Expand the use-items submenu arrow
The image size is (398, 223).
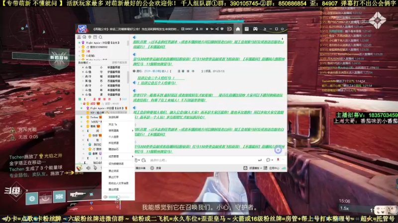tap(132, 131)
